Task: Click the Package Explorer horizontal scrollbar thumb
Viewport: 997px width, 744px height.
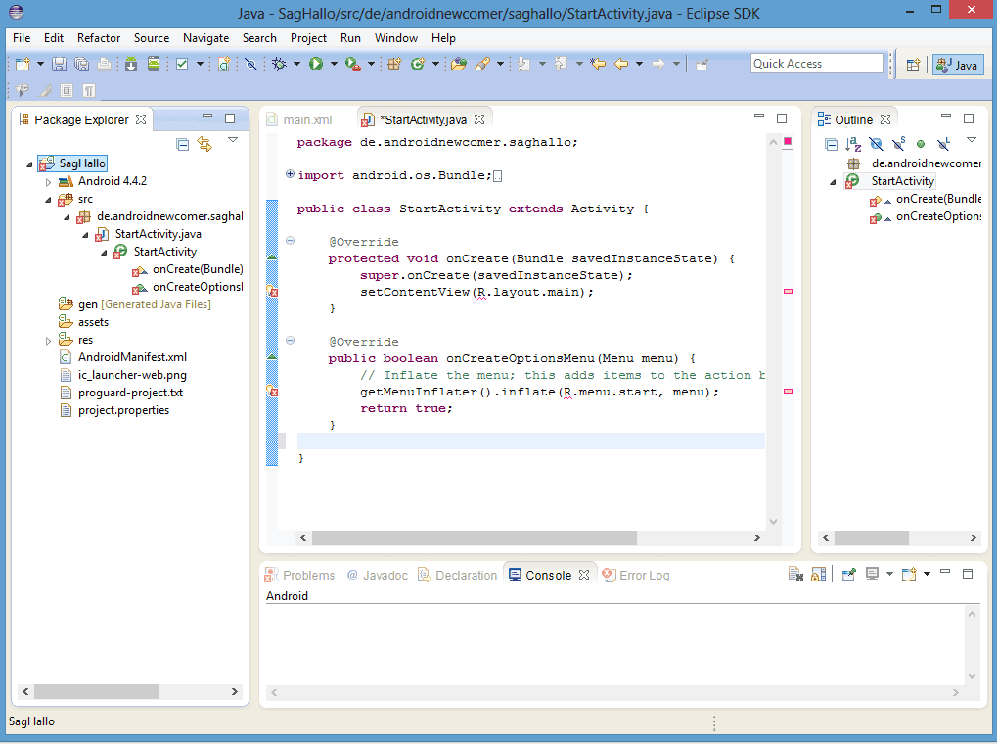Action: 97,691
